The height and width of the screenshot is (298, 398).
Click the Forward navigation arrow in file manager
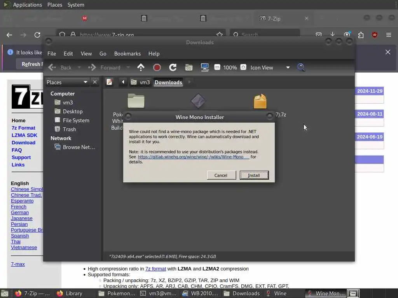[x=92, y=68]
